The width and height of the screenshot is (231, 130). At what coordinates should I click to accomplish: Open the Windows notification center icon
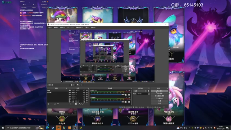pyautogui.click(x=228, y=128)
